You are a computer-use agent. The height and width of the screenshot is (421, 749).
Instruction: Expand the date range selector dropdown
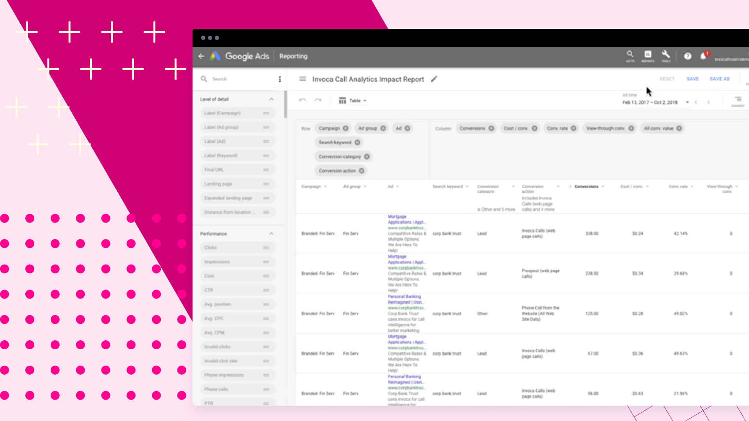point(687,102)
